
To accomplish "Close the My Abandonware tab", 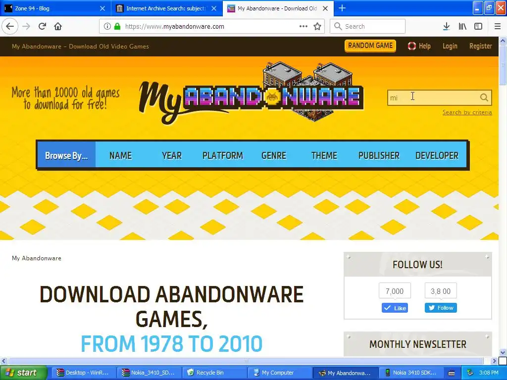I will (x=325, y=8).
